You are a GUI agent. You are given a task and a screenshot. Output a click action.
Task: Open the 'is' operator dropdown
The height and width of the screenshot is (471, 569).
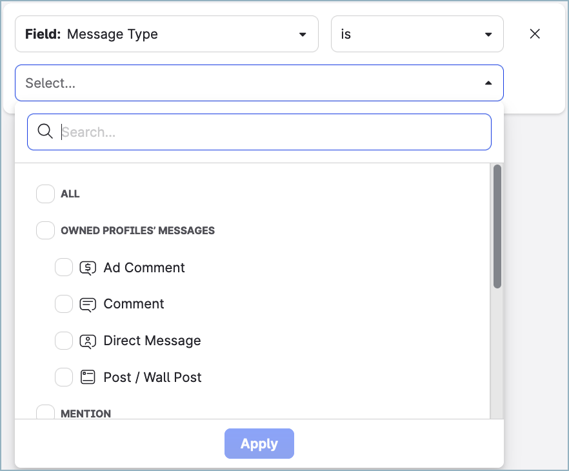coord(417,34)
